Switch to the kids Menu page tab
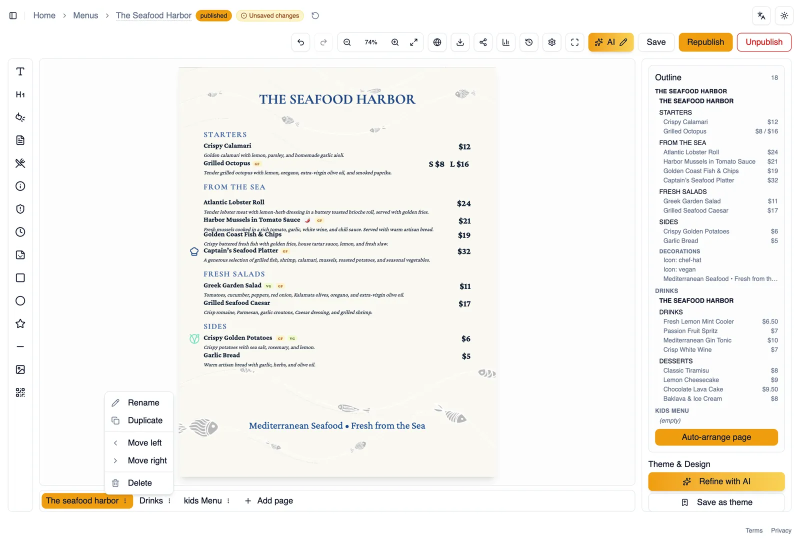 click(x=202, y=500)
